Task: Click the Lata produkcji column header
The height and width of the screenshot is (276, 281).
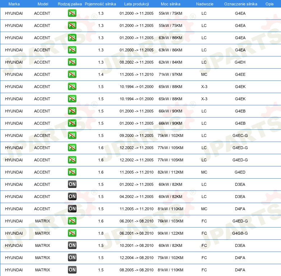Action: (137, 4)
